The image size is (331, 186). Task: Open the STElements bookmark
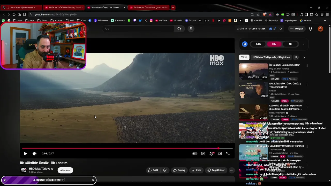(x=101, y=20)
